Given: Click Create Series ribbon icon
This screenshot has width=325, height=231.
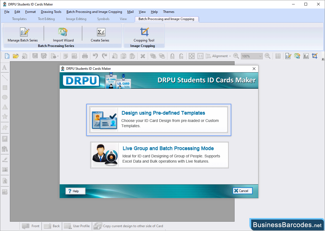Looking at the screenshot, I should click(100, 35).
